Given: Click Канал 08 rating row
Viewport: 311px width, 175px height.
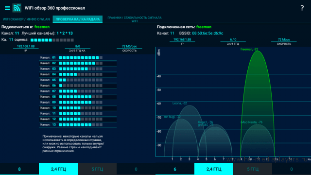Looking at the screenshot, I should click(78, 97).
